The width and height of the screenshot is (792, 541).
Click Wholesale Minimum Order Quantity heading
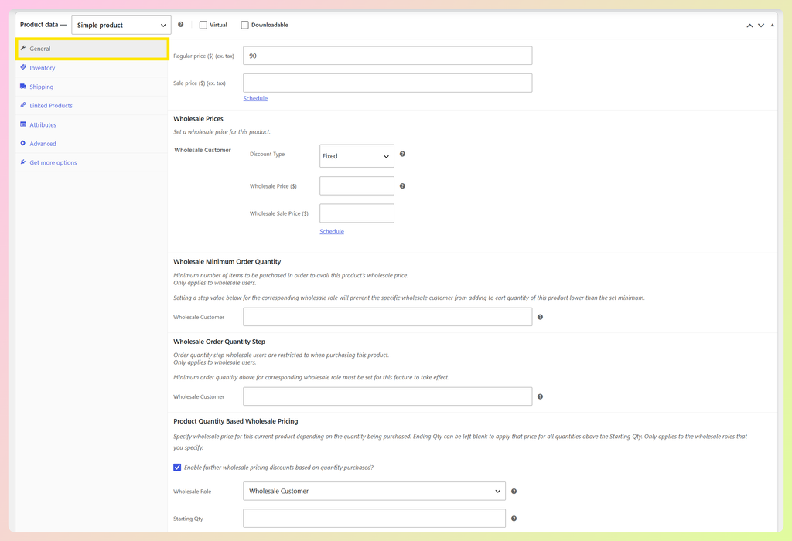(x=227, y=262)
